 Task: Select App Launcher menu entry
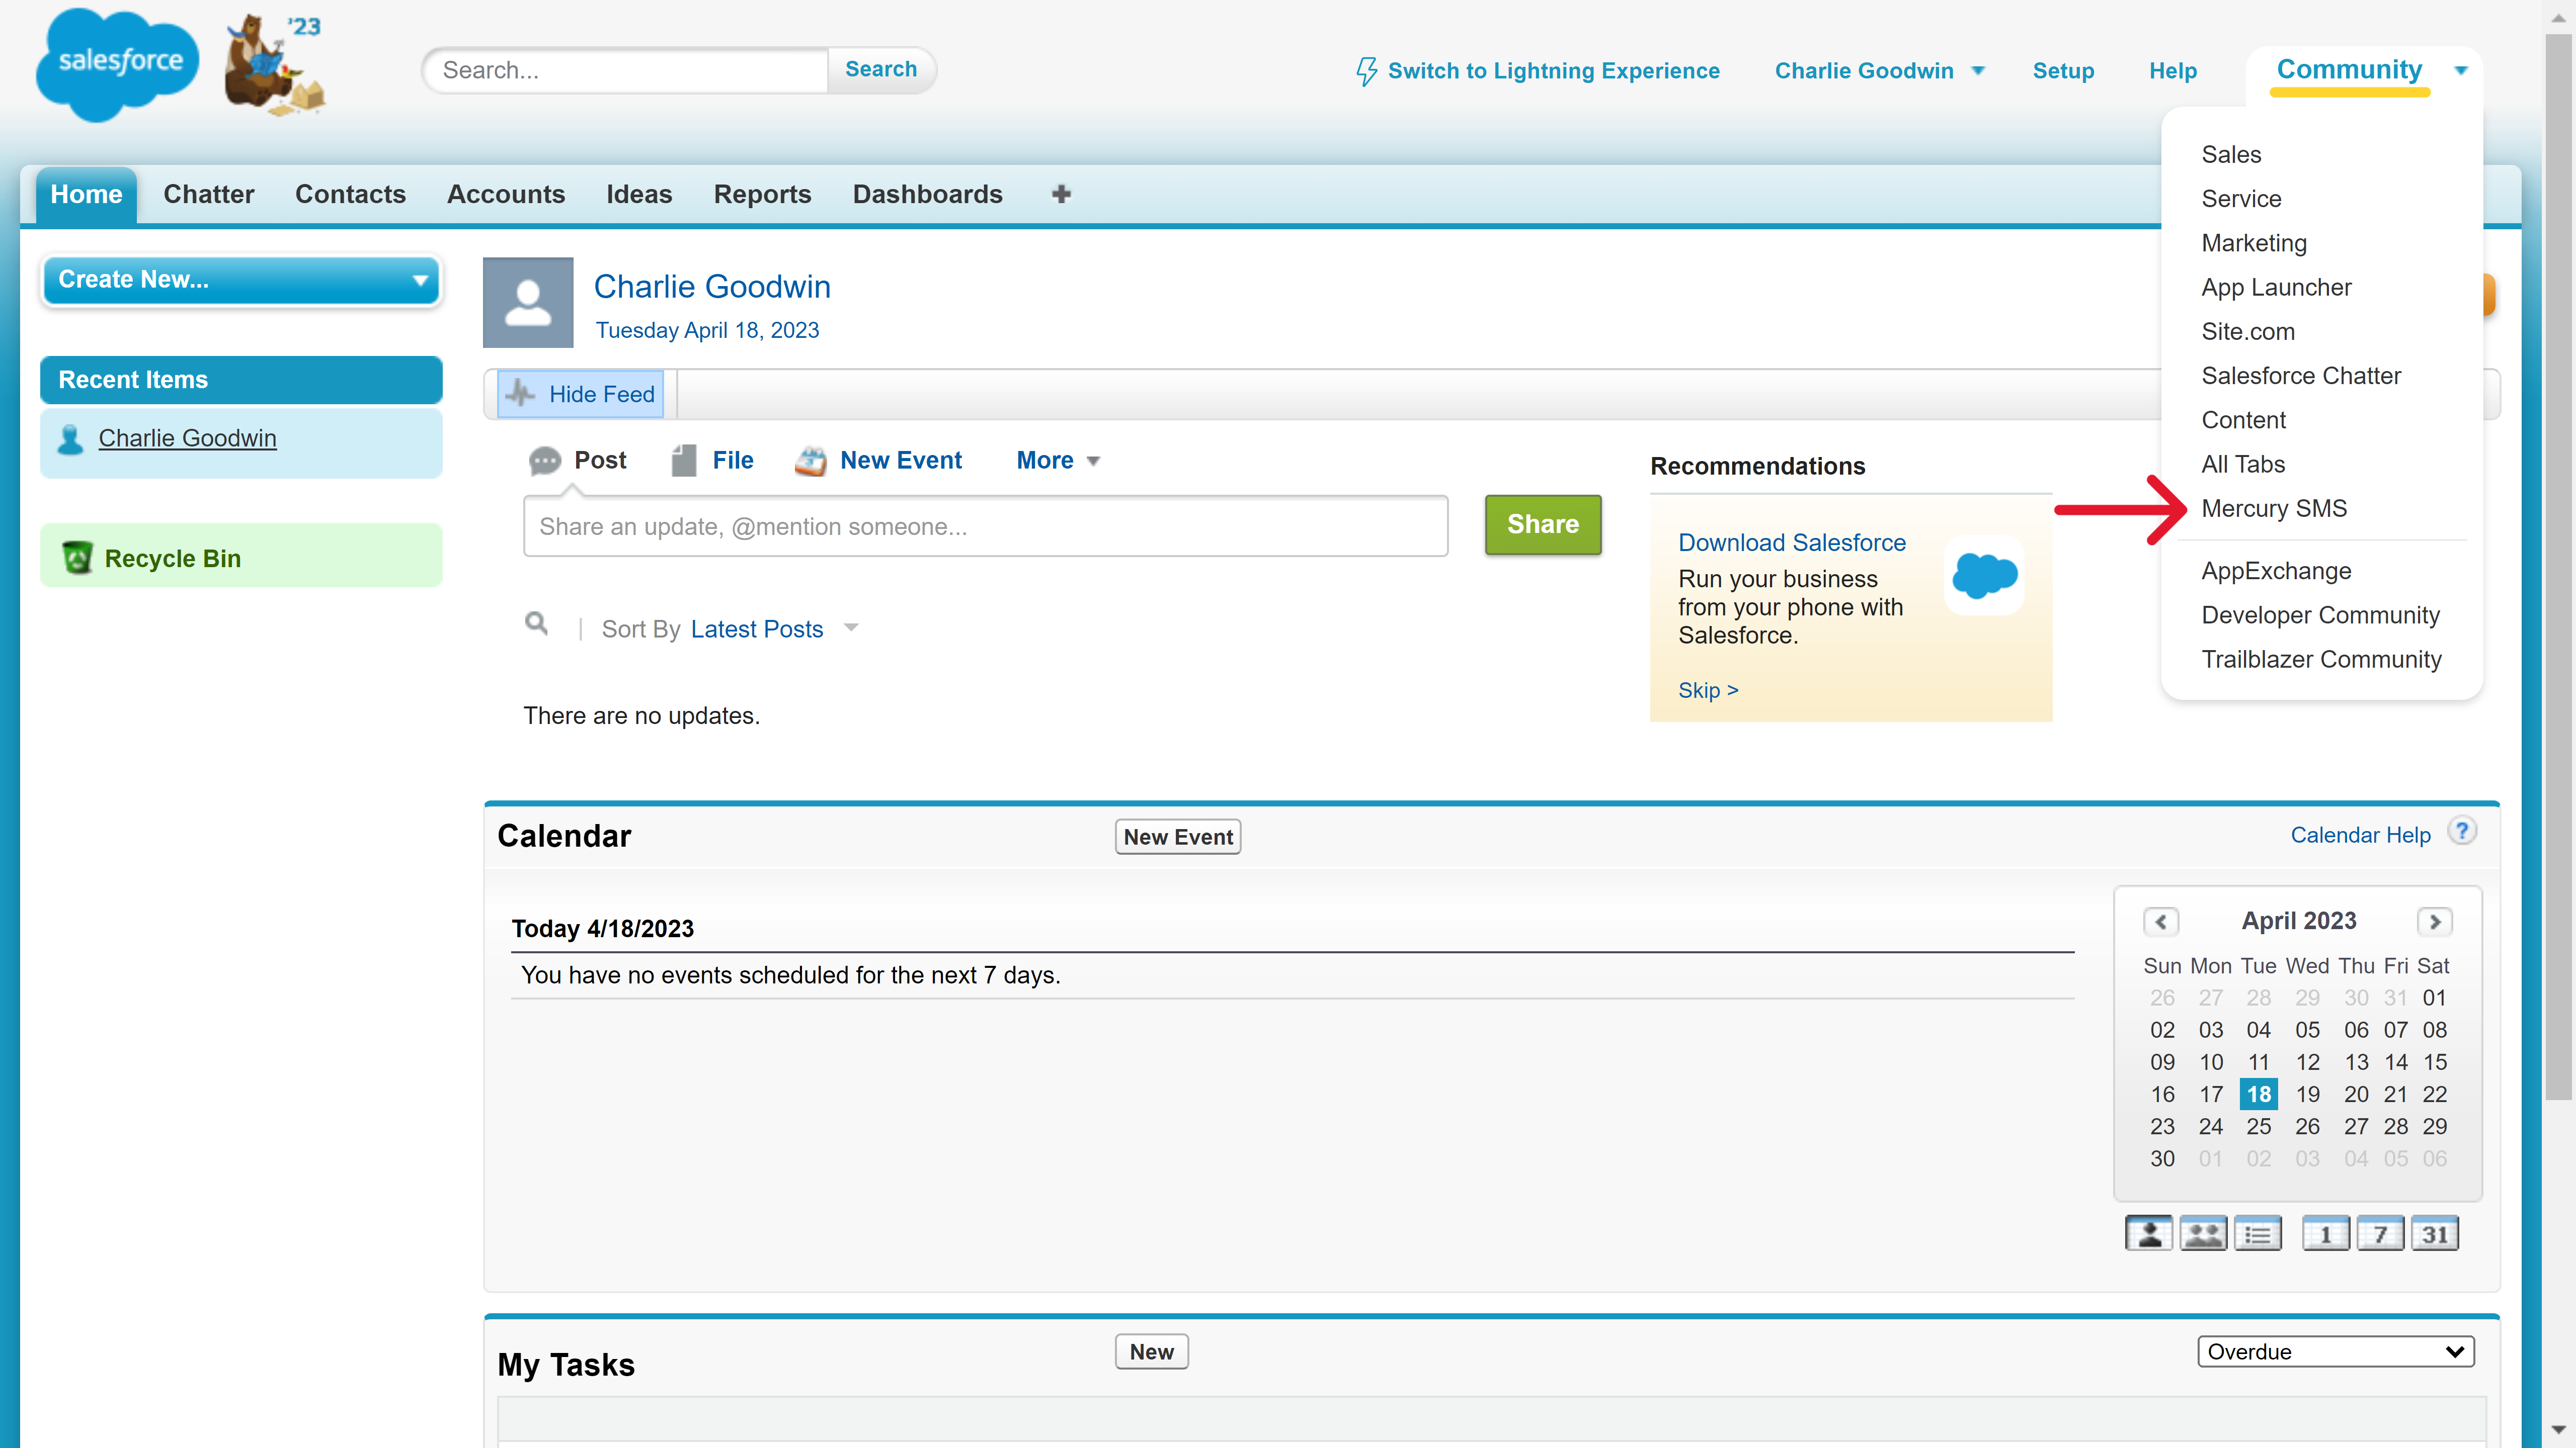click(2276, 288)
